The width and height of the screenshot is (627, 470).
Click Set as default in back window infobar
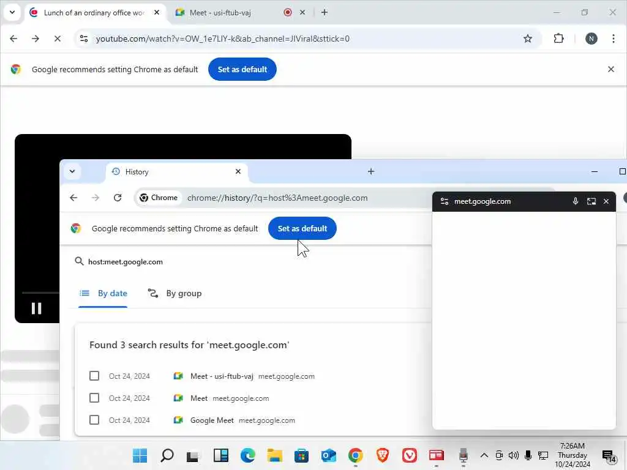[242, 69]
